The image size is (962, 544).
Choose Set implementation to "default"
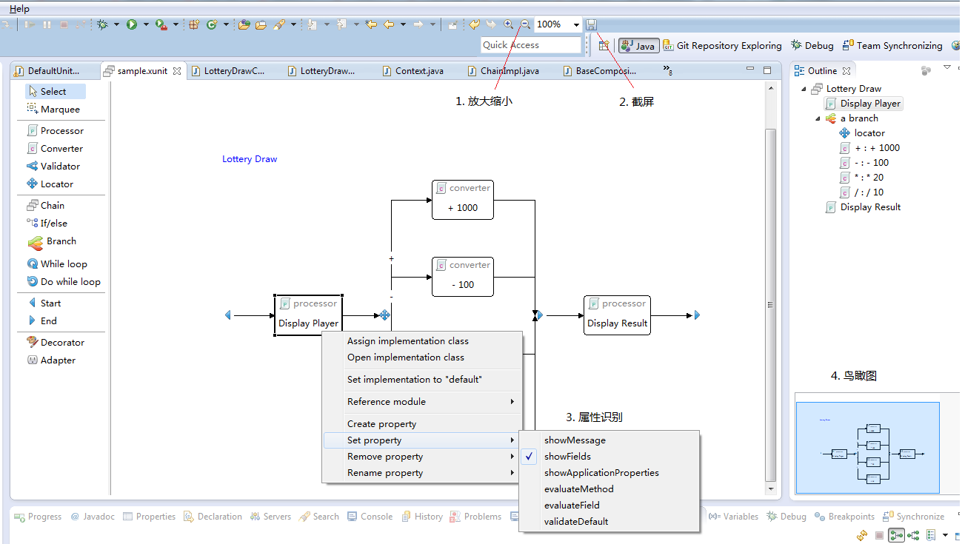click(x=422, y=379)
